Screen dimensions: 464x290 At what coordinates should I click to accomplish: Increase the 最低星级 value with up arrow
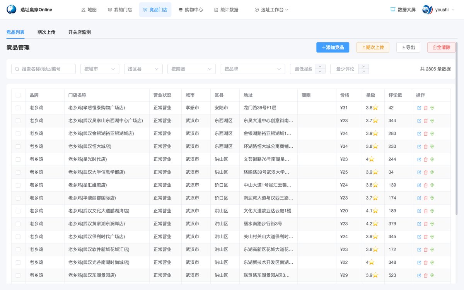[320, 67]
